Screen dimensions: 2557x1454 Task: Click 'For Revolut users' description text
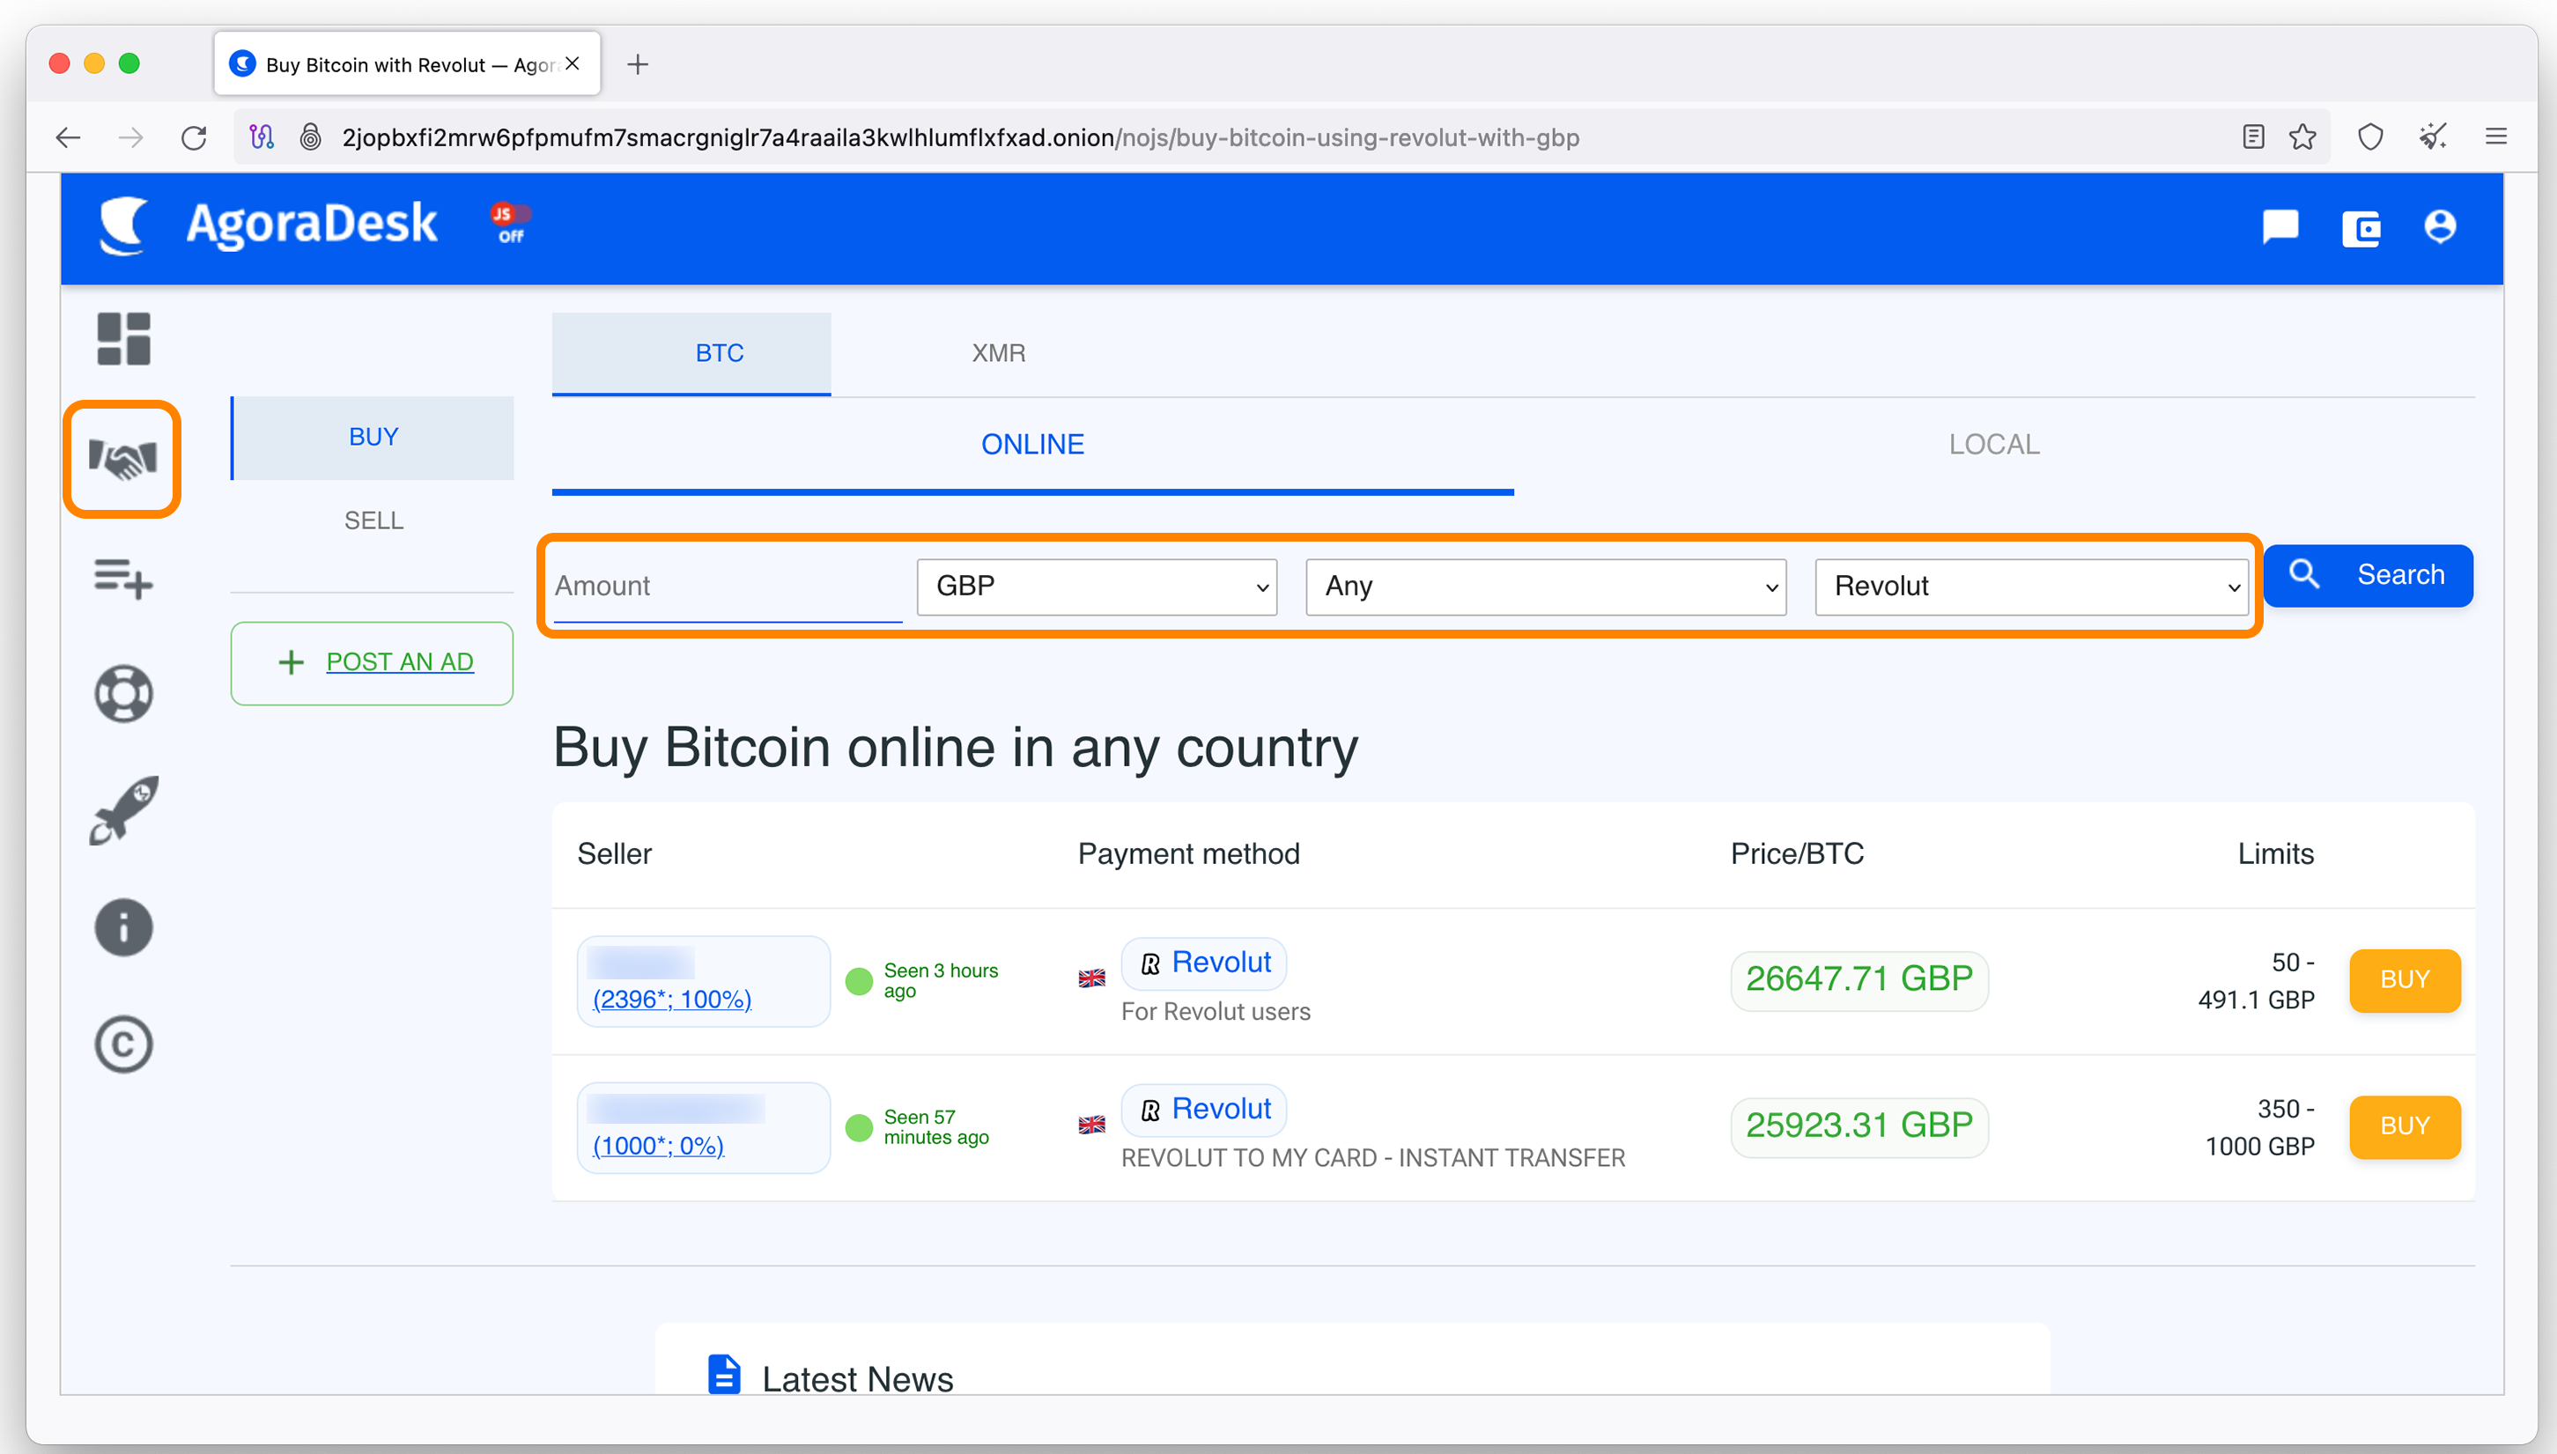coord(1216,1012)
